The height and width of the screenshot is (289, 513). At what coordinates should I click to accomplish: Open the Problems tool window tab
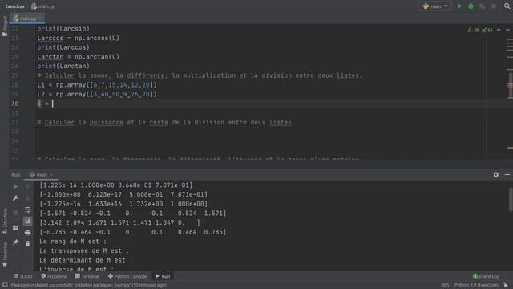point(54,276)
